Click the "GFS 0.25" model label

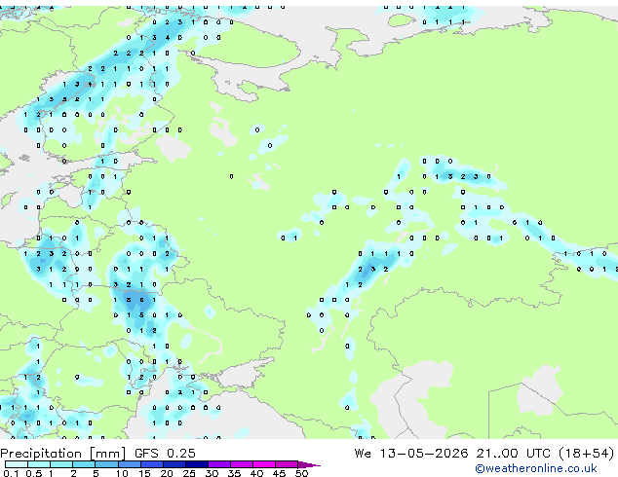point(165,454)
